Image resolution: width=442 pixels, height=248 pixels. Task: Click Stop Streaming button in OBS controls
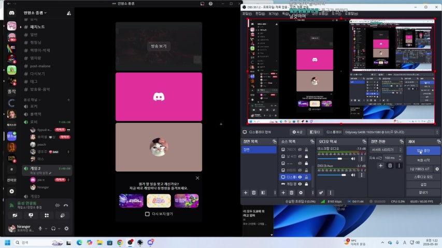[423, 151]
